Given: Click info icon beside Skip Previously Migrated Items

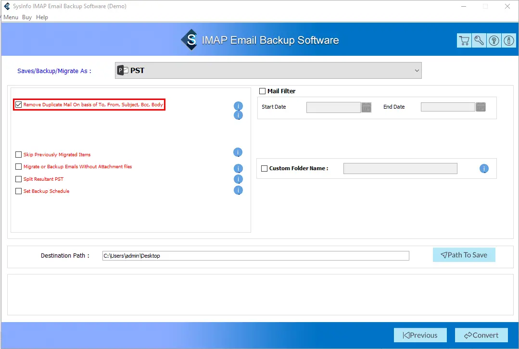Looking at the screenshot, I should click(238, 152).
